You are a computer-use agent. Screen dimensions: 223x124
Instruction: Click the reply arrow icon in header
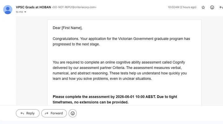221,7
